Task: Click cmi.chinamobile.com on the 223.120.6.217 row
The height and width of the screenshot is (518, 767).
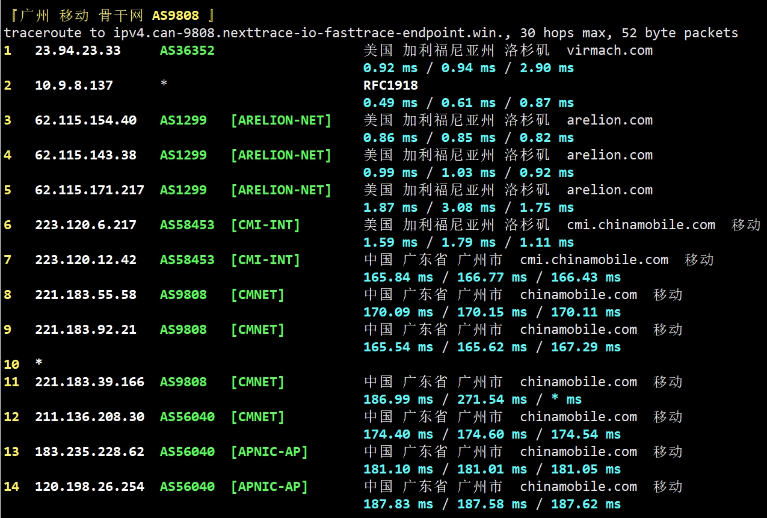Action: [641, 225]
